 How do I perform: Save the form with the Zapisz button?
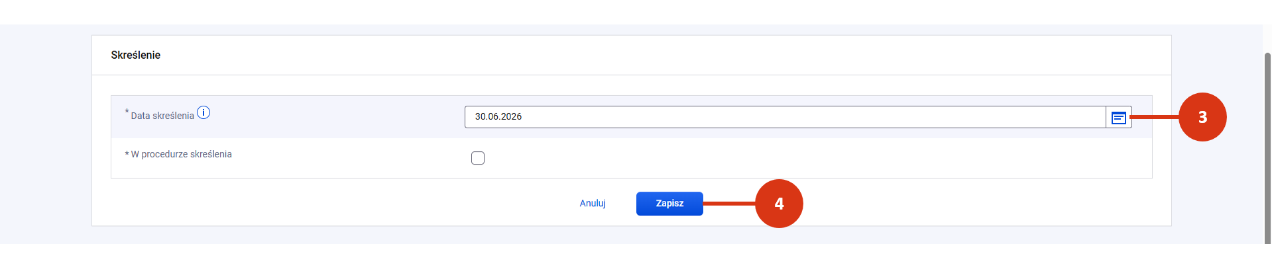click(669, 204)
